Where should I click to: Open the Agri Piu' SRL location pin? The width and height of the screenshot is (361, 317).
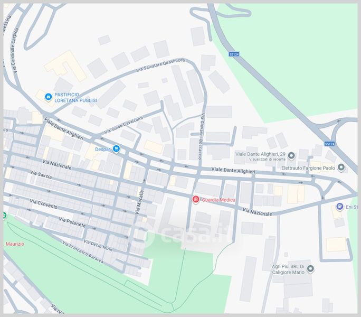(310, 269)
